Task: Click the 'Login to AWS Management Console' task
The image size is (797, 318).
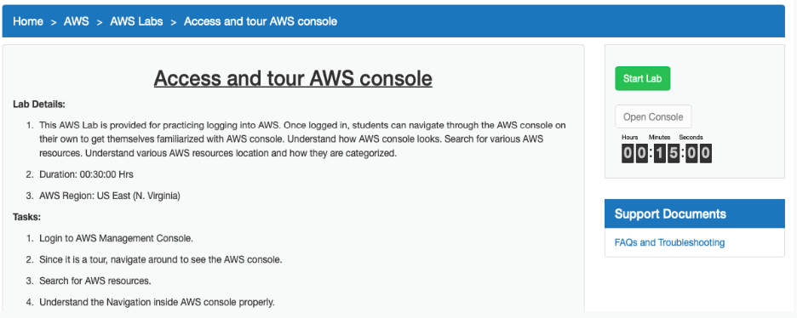Action: pos(117,238)
